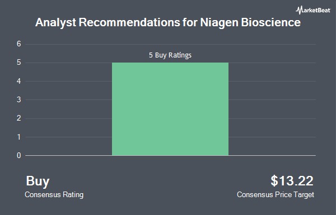This screenshot has height=215, width=336.
Task: Click the y-axis label 5
Action: tap(19, 63)
